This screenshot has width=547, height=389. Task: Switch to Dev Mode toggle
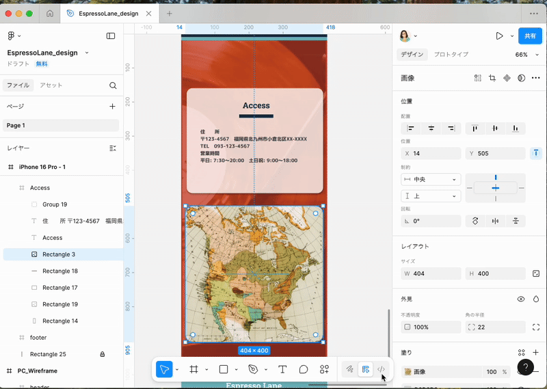pyautogui.click(x=382, y=369)
